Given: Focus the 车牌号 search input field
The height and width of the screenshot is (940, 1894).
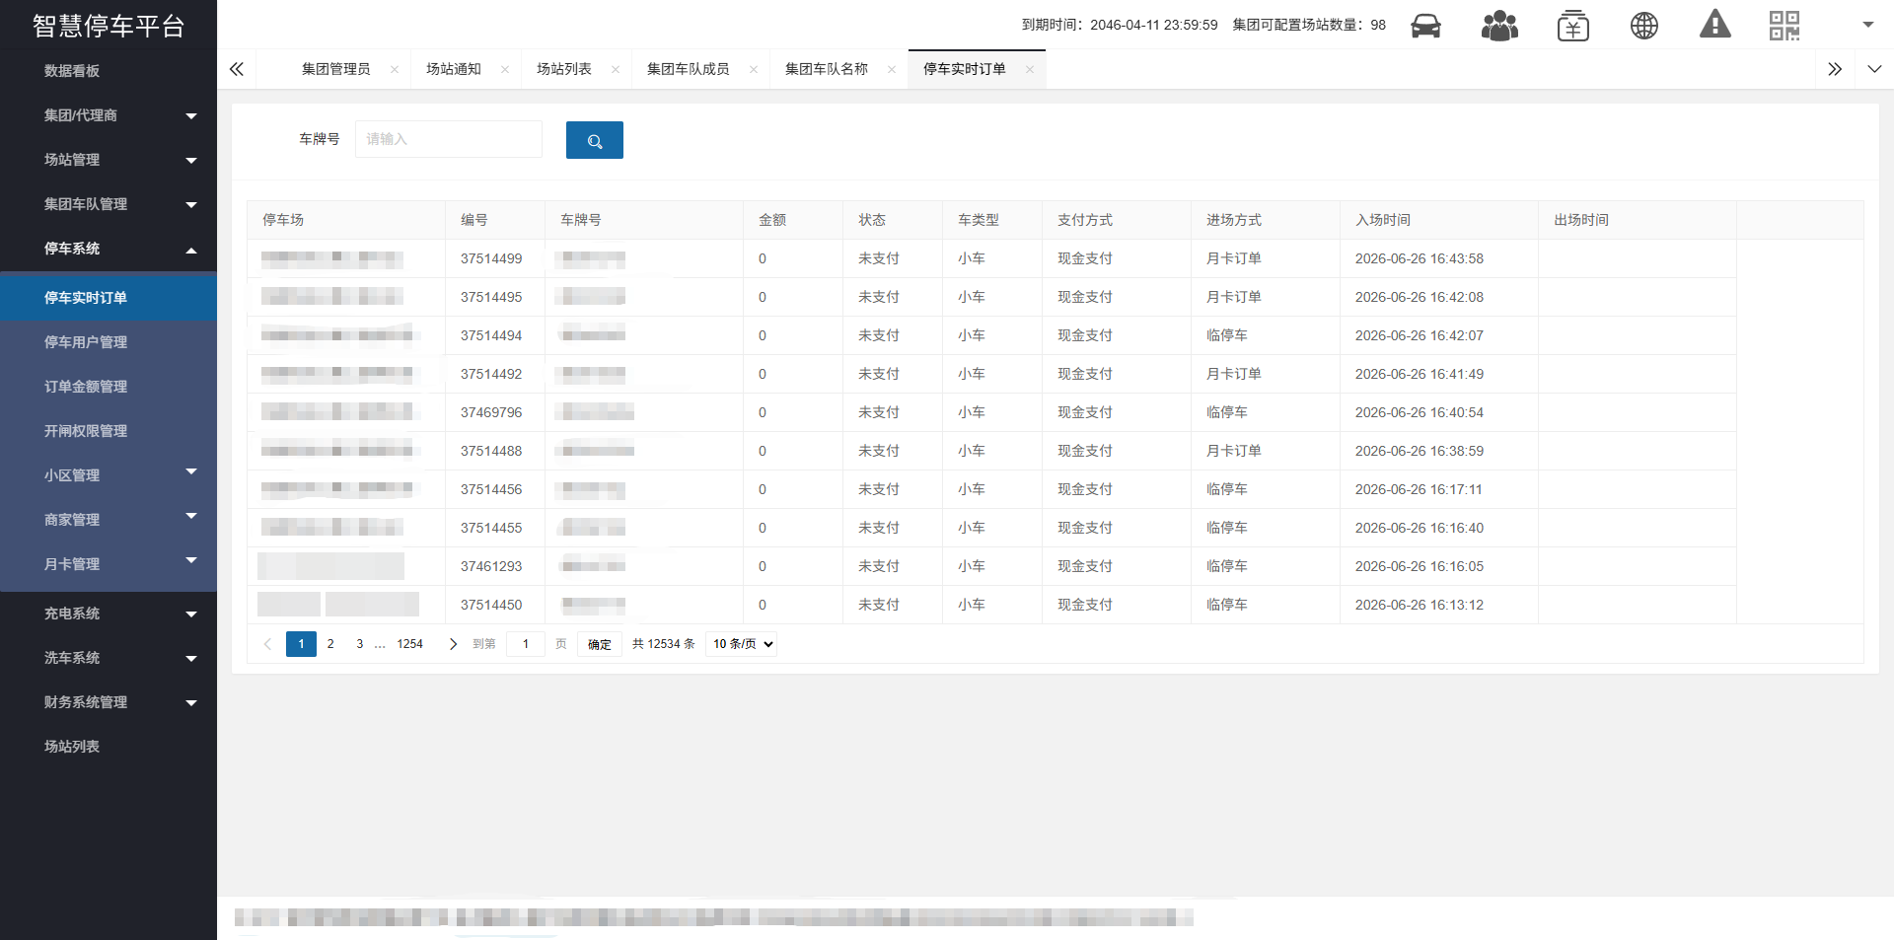Looking at the screenshot, I should [x=449, y=139].
